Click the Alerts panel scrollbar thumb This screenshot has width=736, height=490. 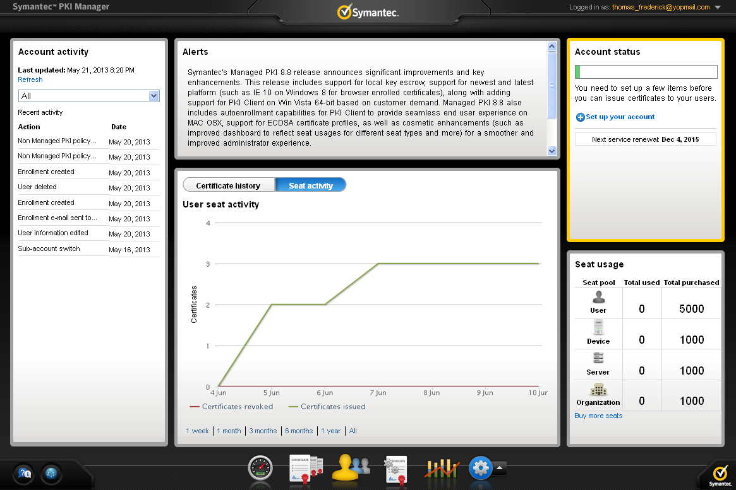(x=552, y=85)
